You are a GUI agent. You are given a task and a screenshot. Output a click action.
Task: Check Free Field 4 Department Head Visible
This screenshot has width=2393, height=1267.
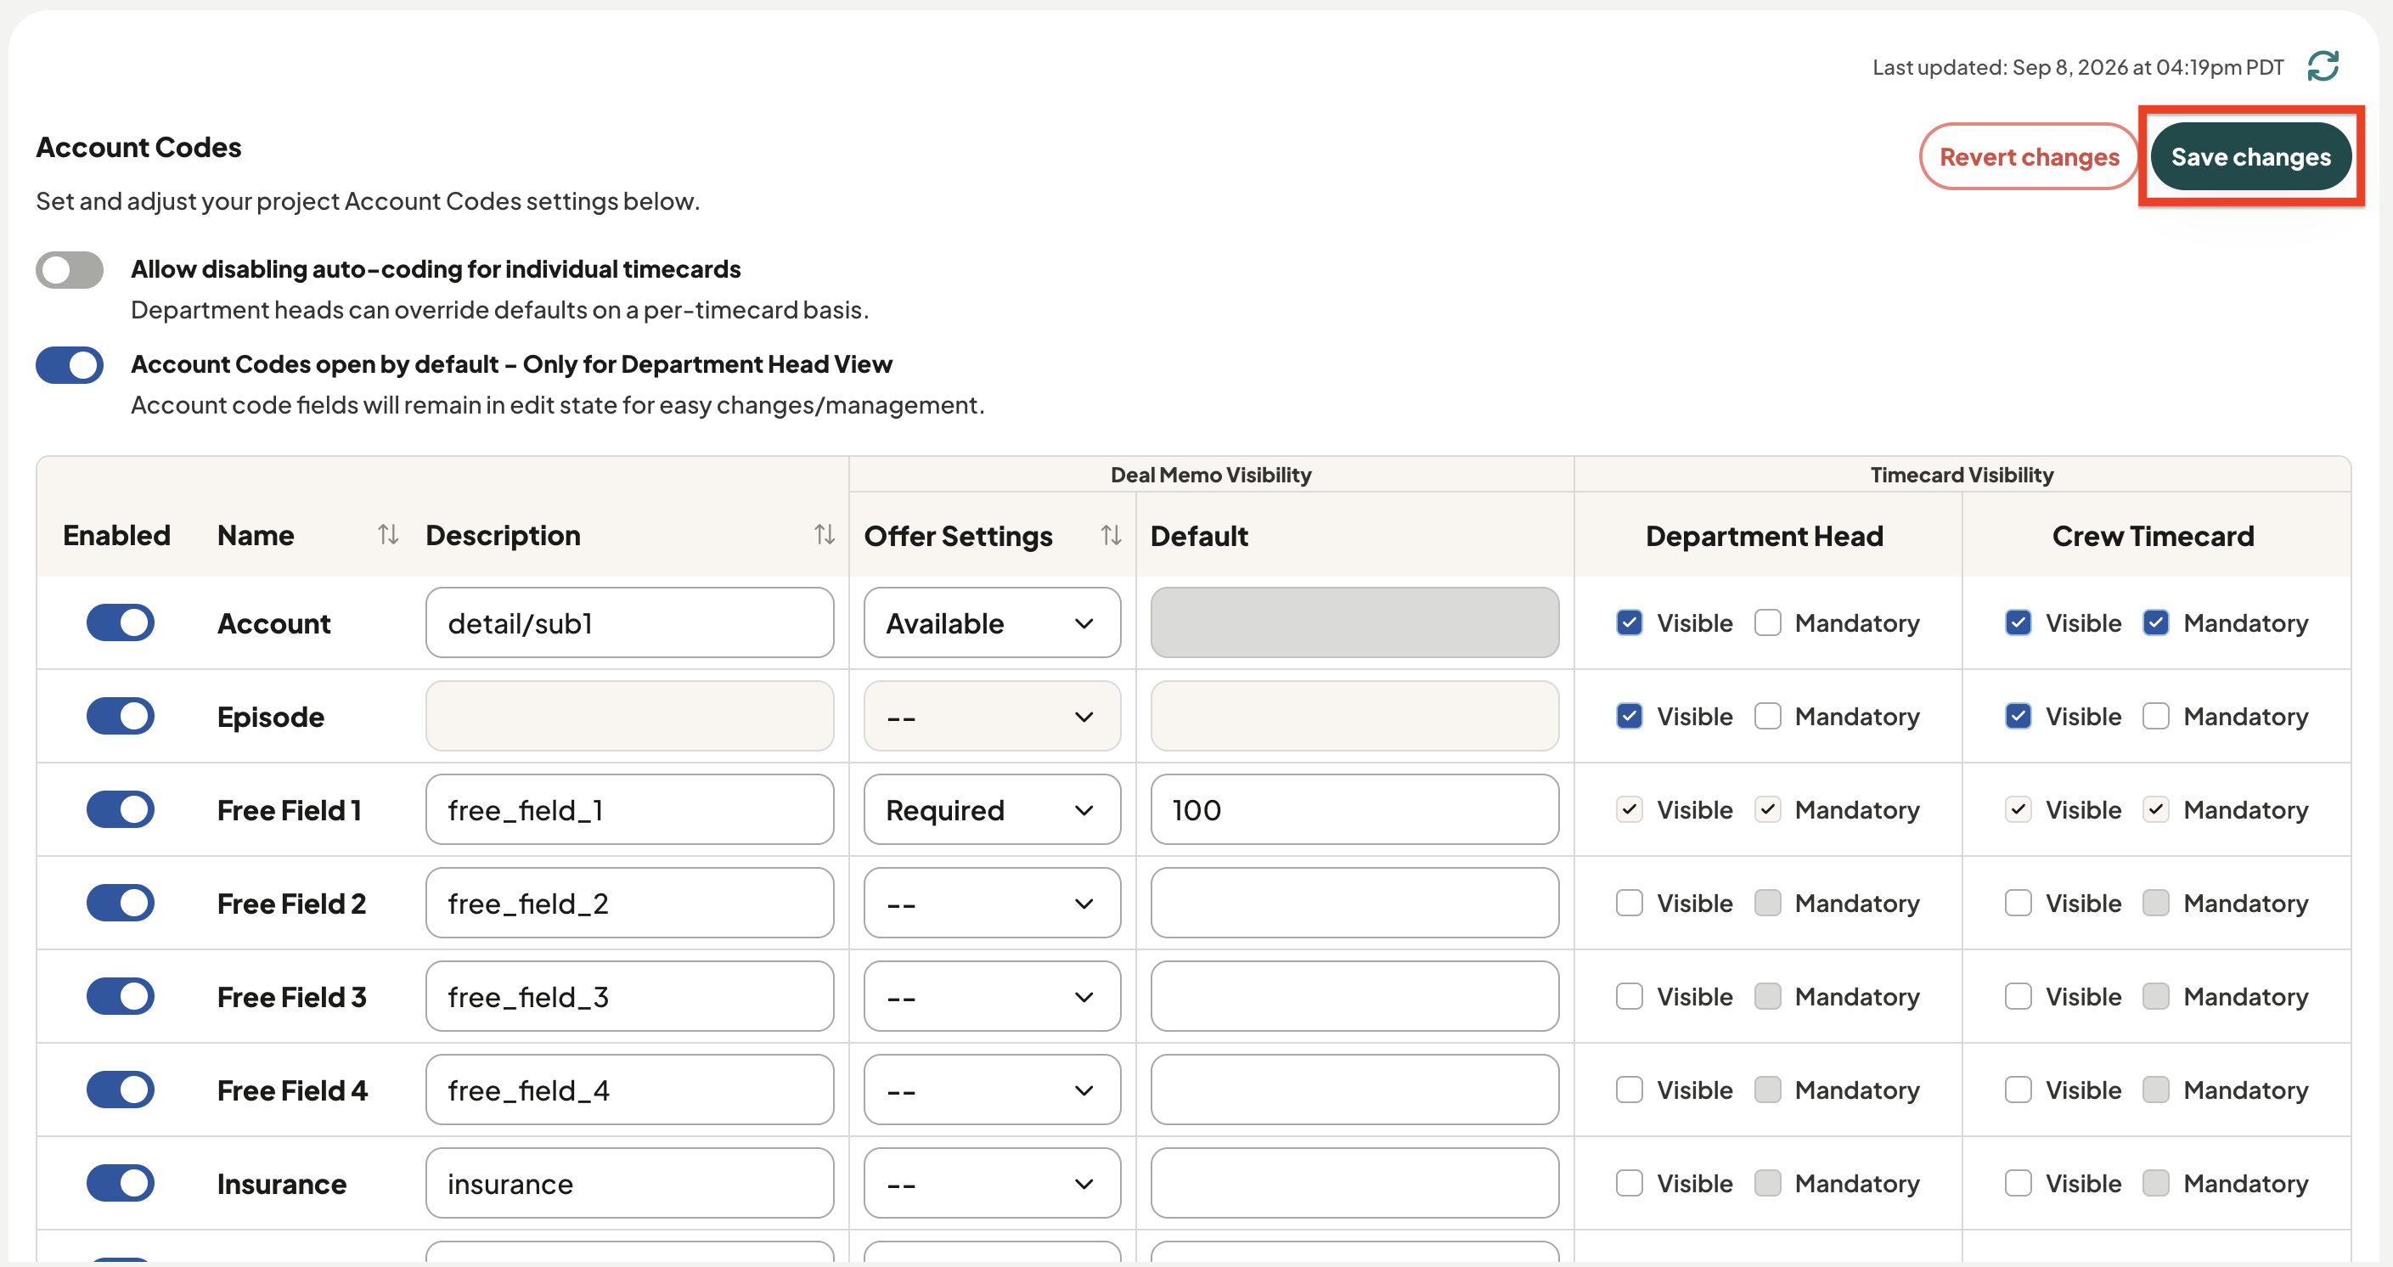[1629, 1090]
